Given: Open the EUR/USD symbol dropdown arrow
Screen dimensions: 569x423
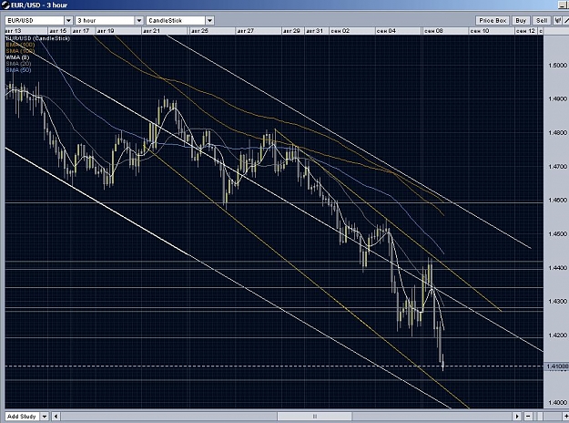Looking at the screenshot, I should pos(68,20).
